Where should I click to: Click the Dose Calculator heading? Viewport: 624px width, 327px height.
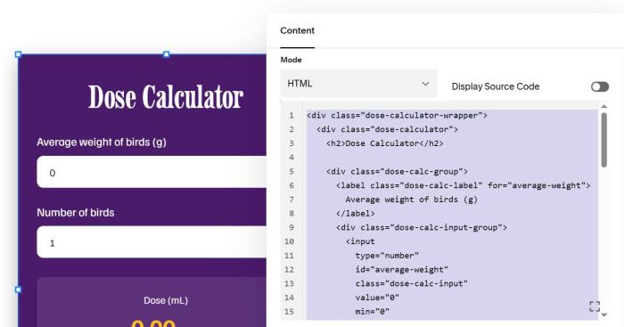tap(166, 96)
